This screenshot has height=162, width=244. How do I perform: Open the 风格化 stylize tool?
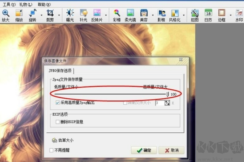(x=175, y=15)
